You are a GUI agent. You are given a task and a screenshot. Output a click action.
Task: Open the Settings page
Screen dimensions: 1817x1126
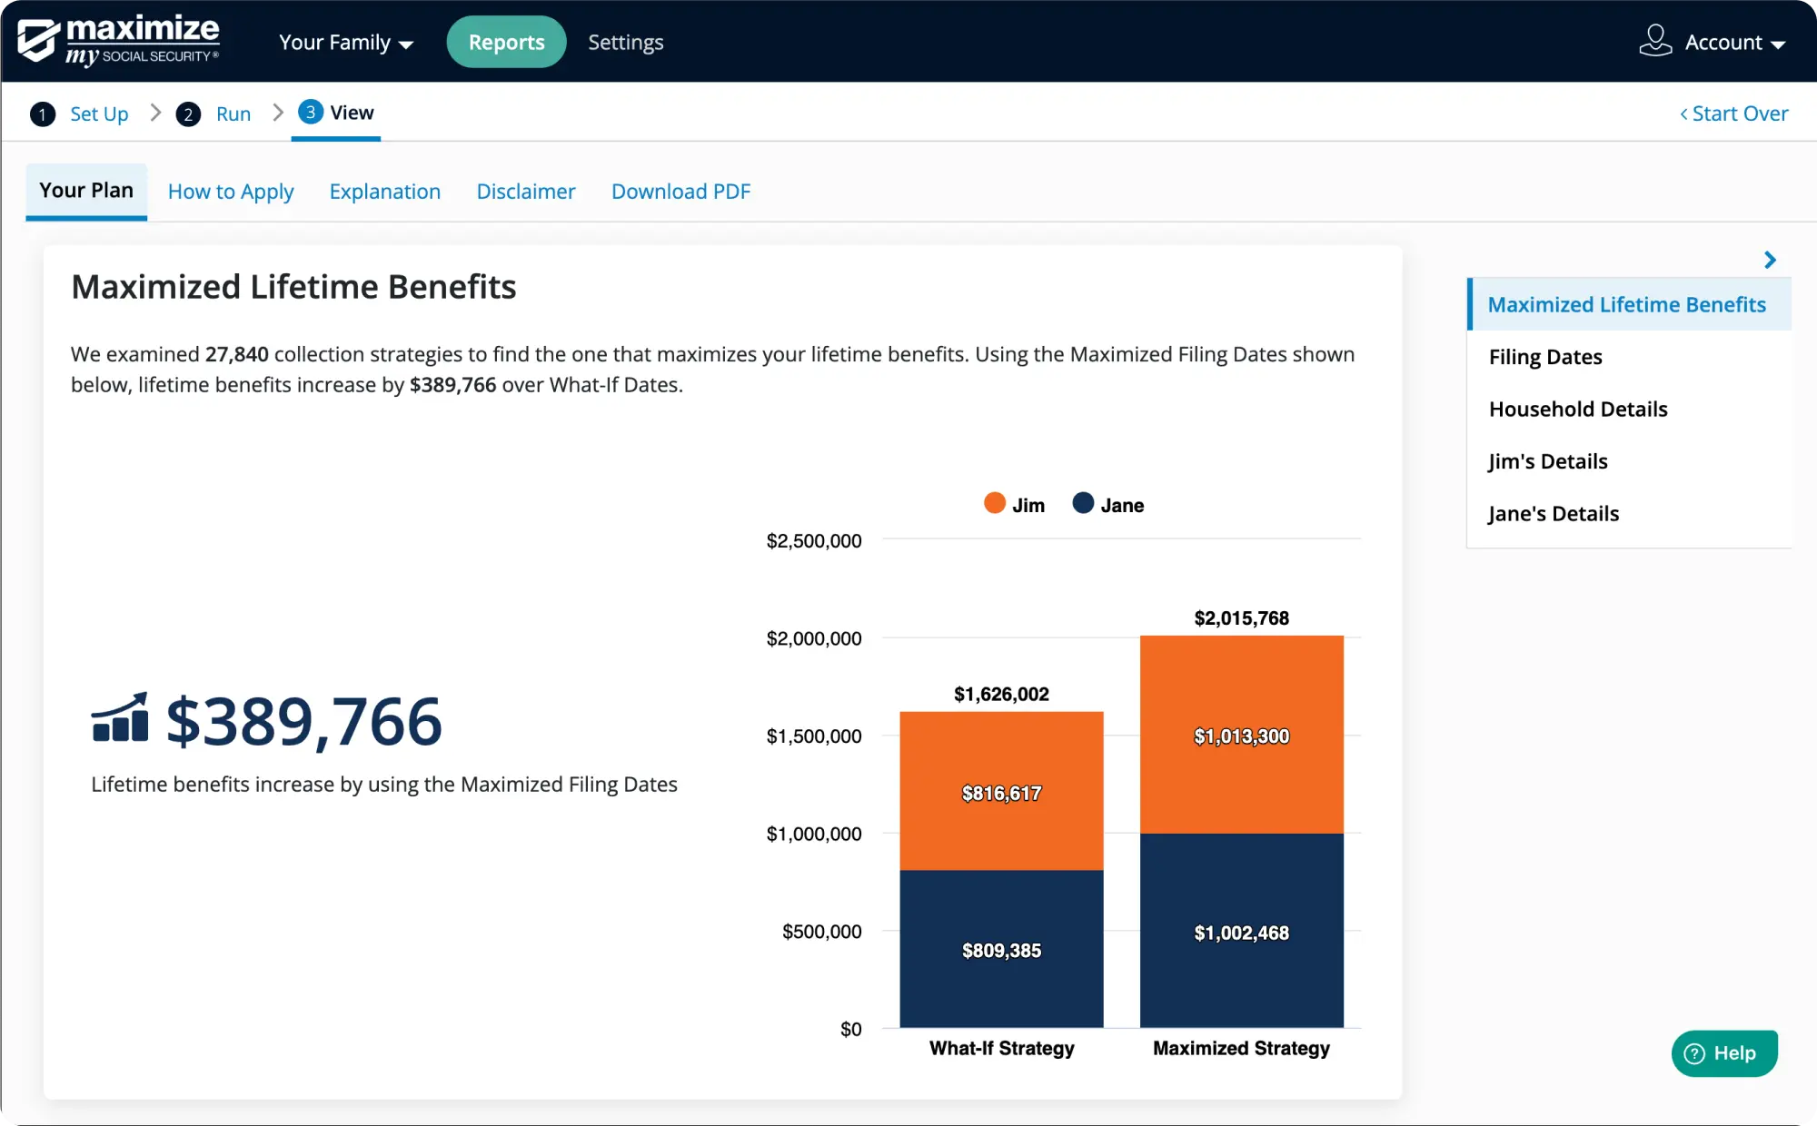(x=625, y=43)
